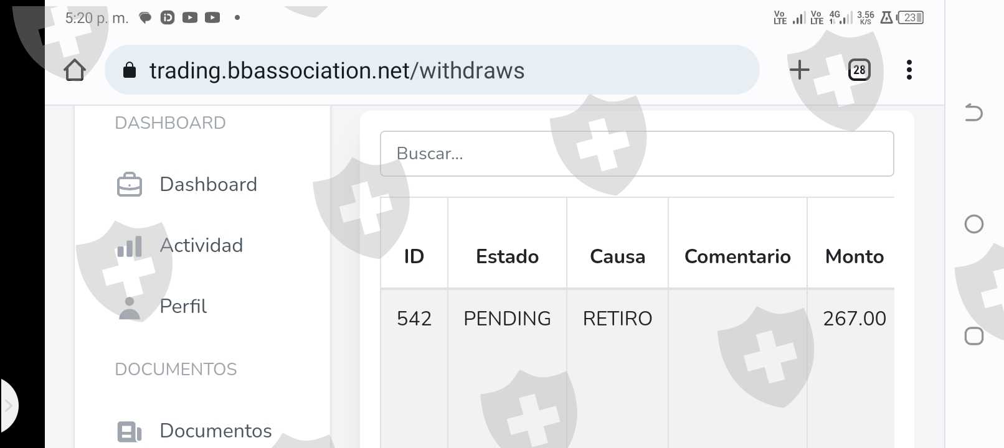The image size is (1004, 448).
Task: Tap the padlock site security icon
Action: point(130,70)
